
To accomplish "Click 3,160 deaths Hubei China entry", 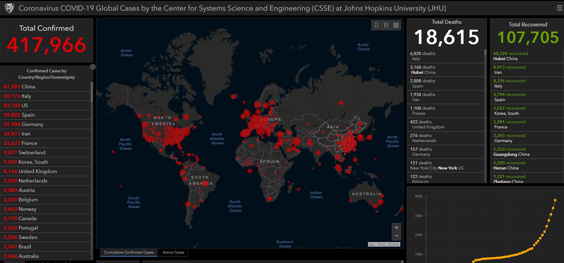I will tap(445, 70).
